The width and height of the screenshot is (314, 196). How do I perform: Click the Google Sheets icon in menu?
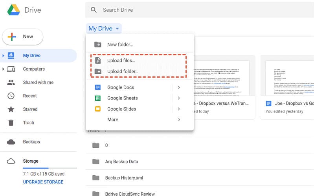[98, 98]
